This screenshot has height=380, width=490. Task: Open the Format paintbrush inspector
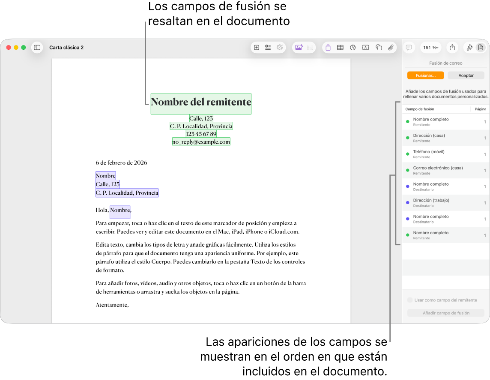[x=469, y=48]
